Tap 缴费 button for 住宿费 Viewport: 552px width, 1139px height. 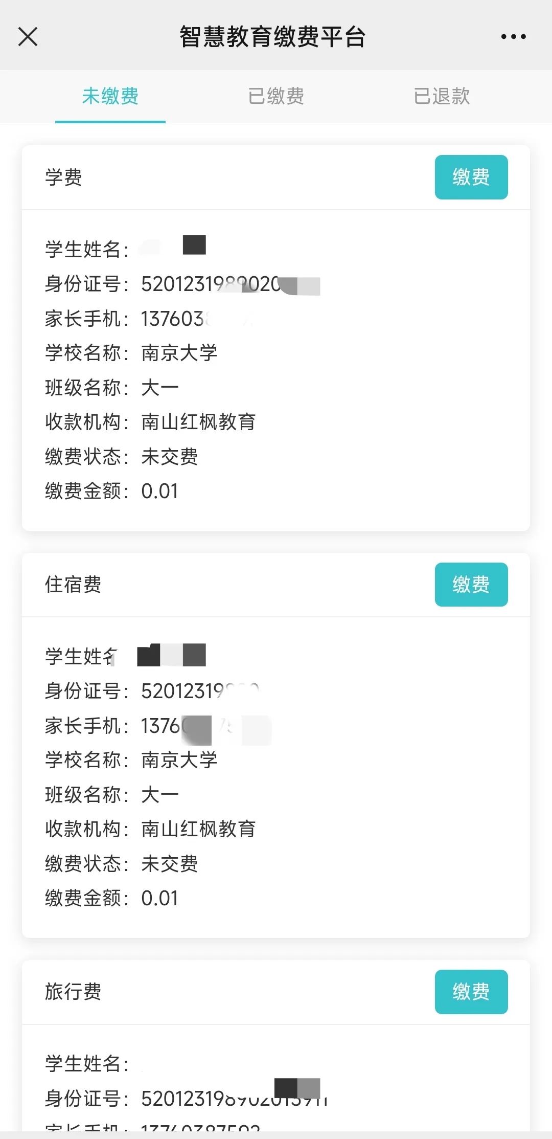point(471,585)
